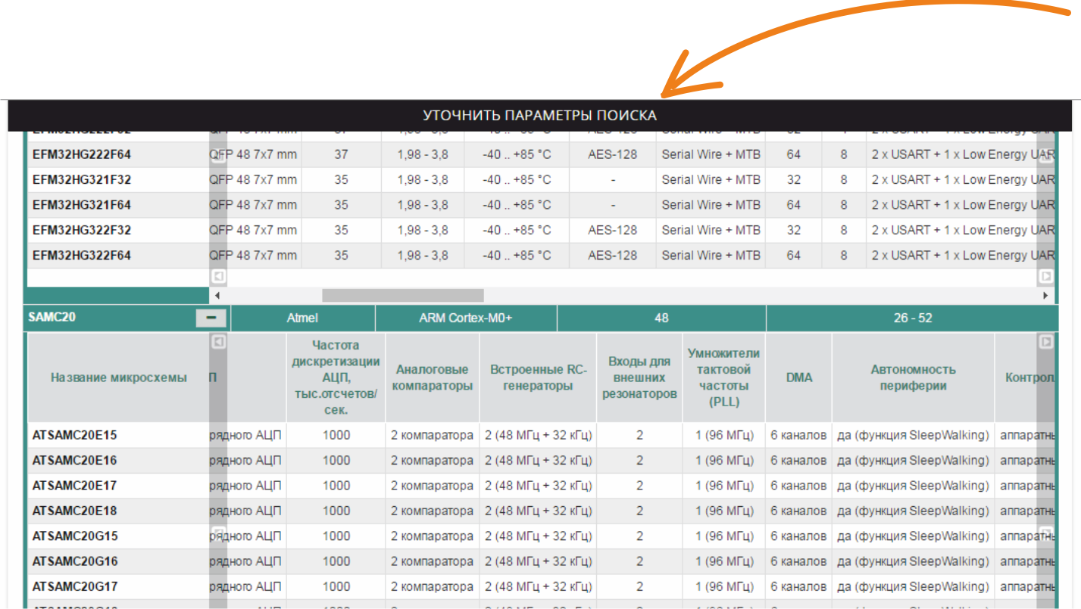
Task: Click 1 (96 МГц) in ATSAMC20E18 row
Action: click(x=724, y=511)
